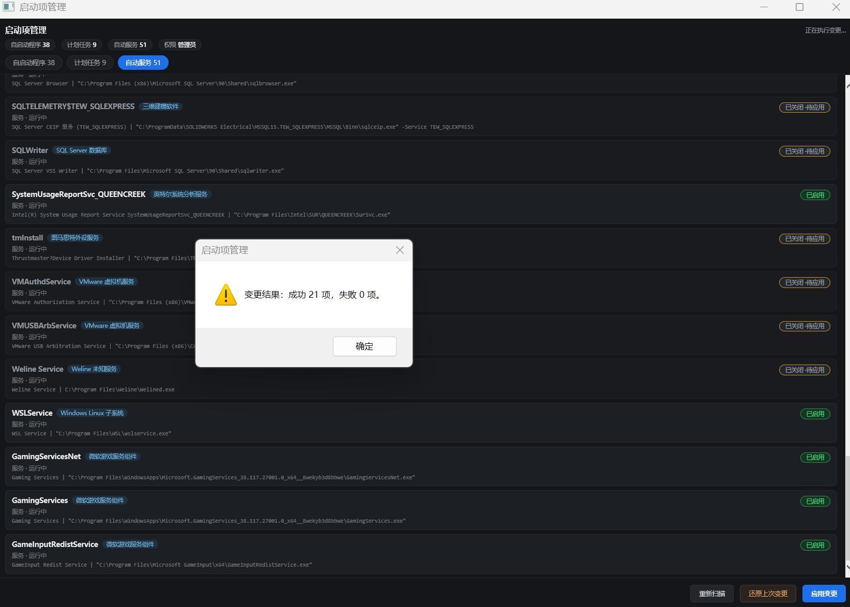Click the SQL Server 数据库 tag
The width and height of the screenshot is (850, 607).
click(82, 150)
